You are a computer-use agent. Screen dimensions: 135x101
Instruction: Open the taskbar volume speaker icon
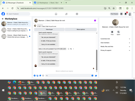coord(117,93)
